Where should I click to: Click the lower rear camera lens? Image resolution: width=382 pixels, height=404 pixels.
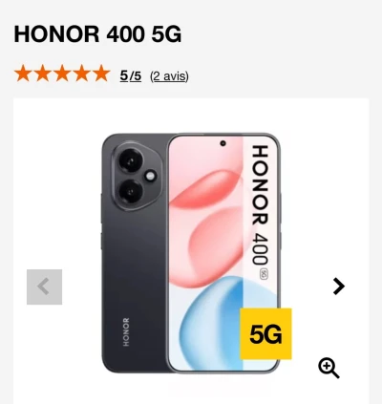tap(131, 191)
